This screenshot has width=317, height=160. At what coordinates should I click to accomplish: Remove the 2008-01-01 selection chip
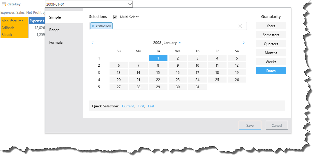coord(93,26)
